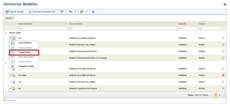
Task: Open the actions arrow of the rex row
Action: pyautogui.click(x=11, y=82)
